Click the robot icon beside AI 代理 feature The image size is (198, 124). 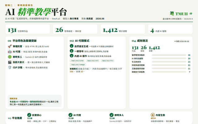click(x=10, y=52)
